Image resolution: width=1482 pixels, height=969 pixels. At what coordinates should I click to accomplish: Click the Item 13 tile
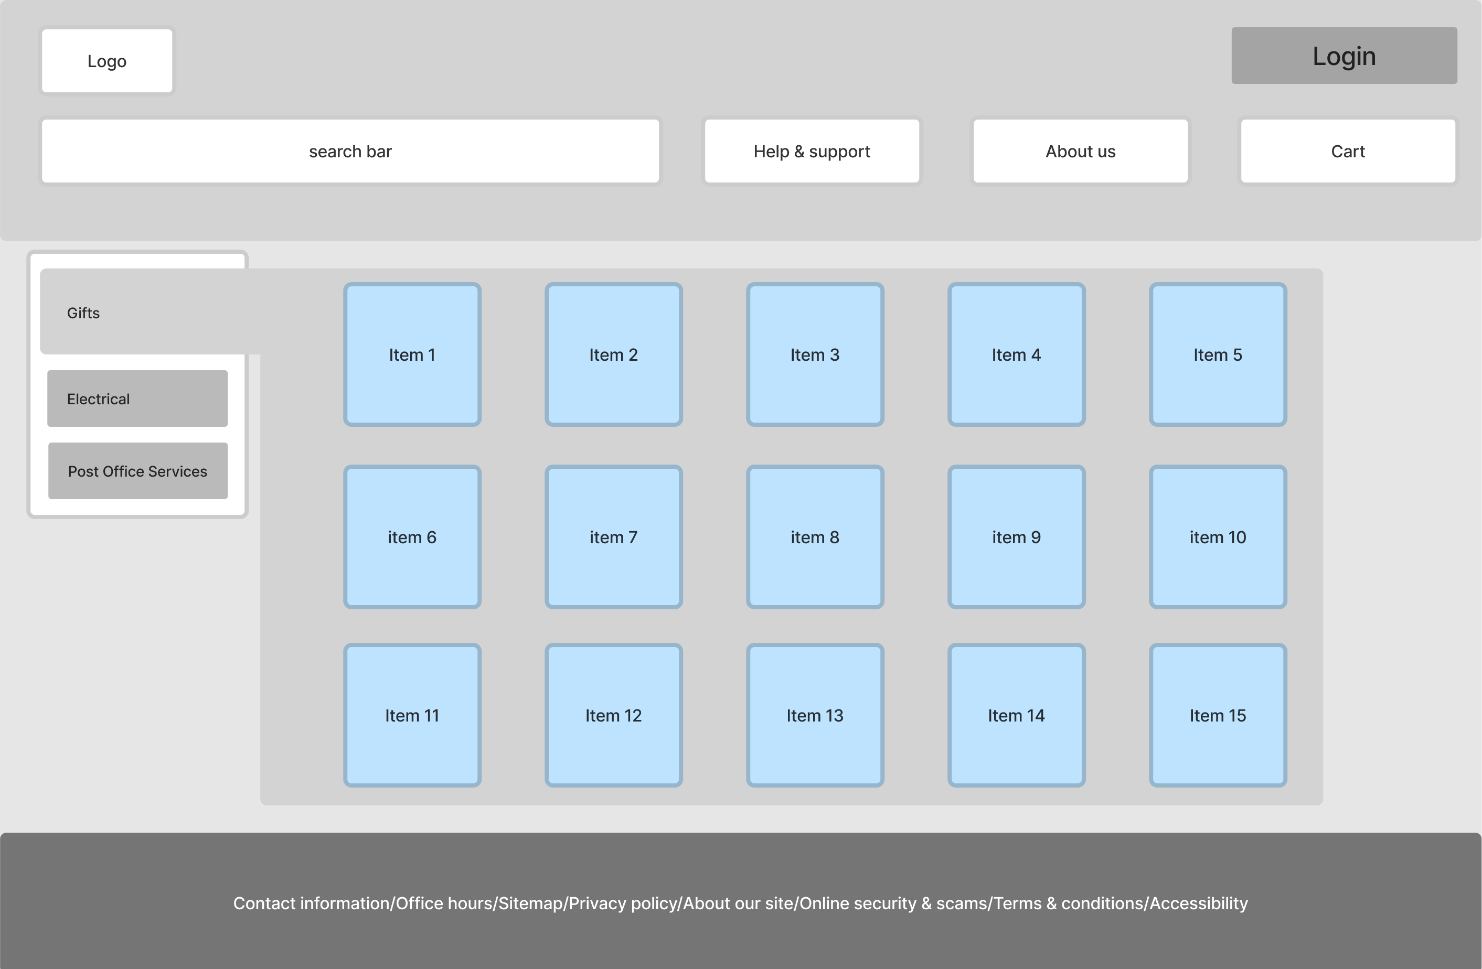tap(815, 716)
